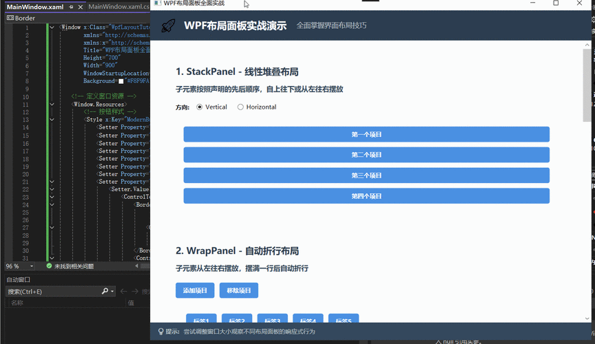Collapse the fold at line 31

coord(52,258)
